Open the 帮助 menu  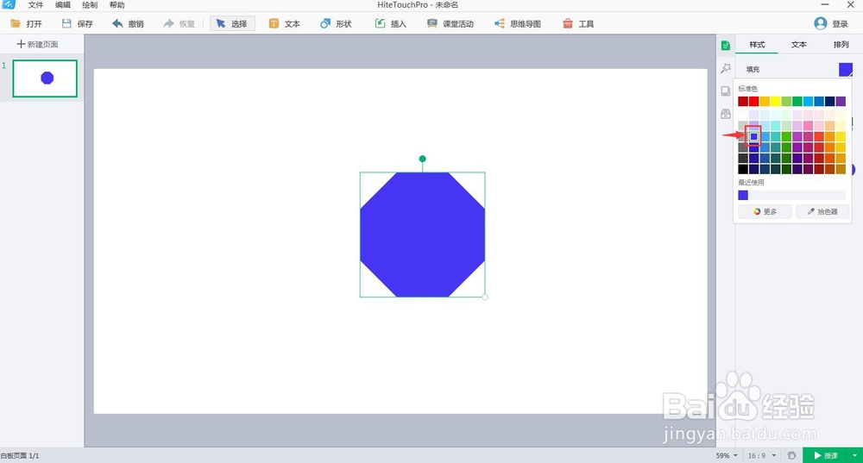click(x=117, y=5)
